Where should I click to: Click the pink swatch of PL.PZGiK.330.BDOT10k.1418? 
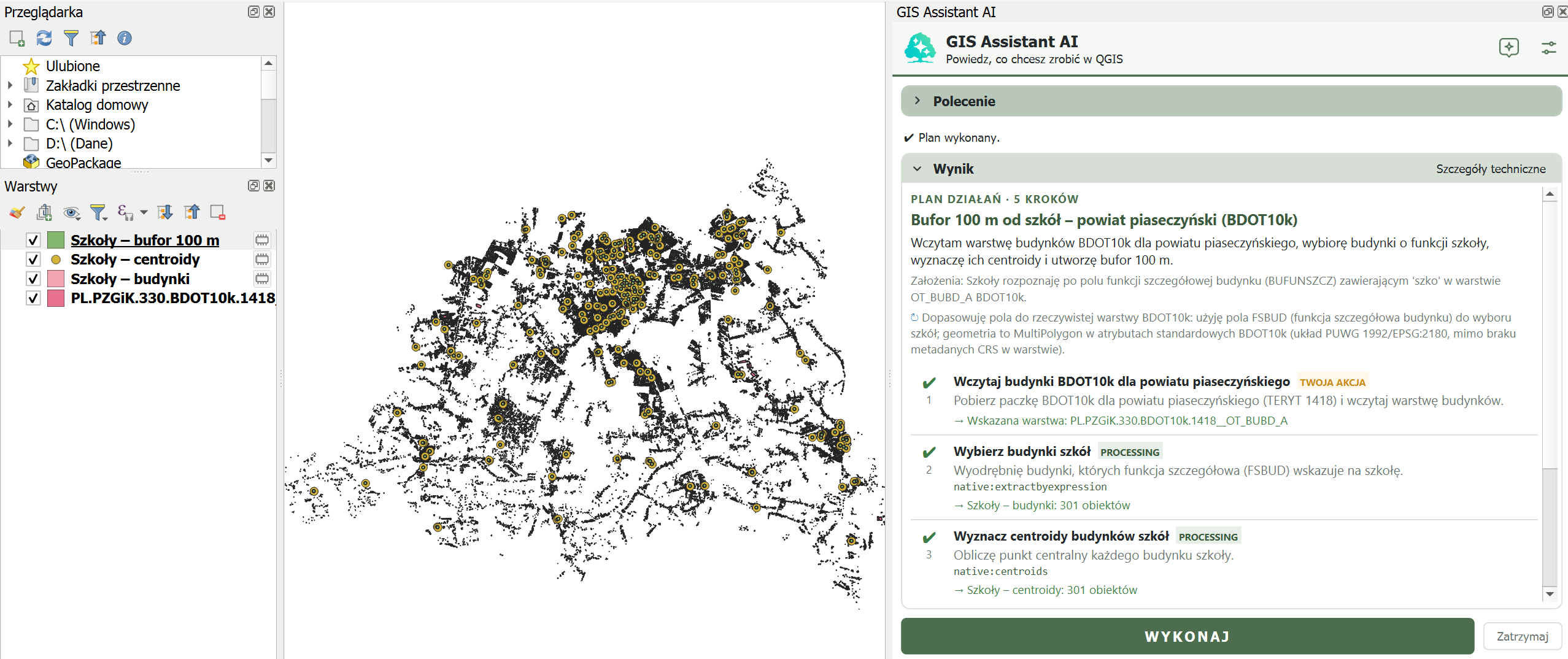coord(56,298)
